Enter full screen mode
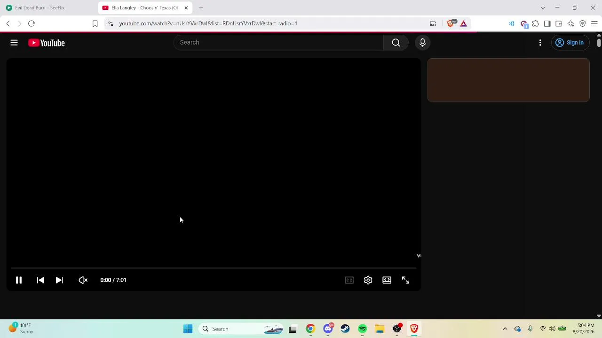This screenshot has height=338, width=602. coord(405,280)
